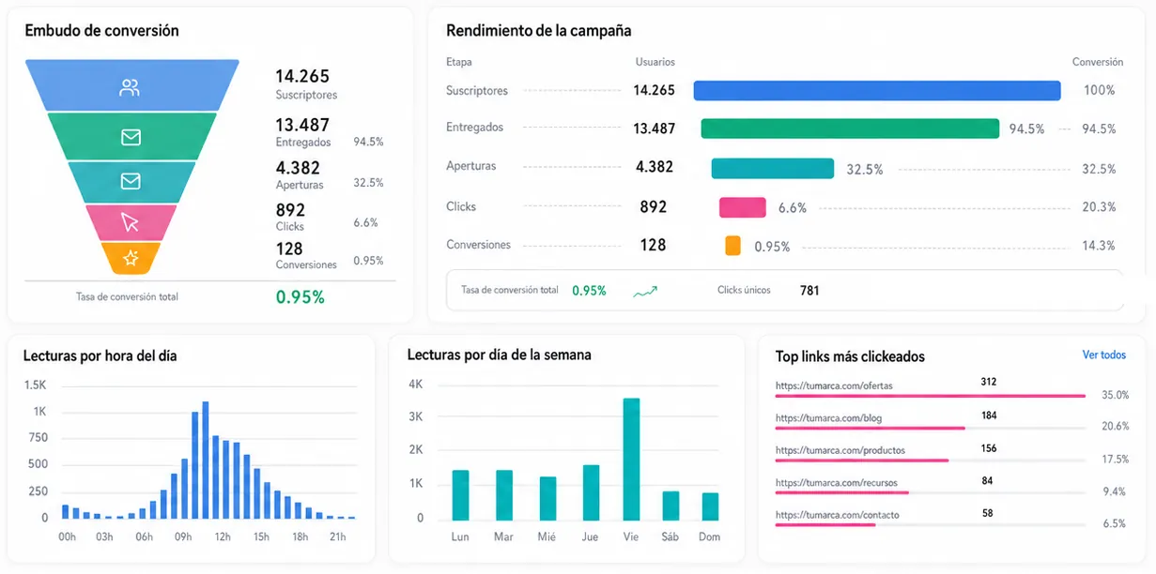Click the Dom bar in weekday readings chart
This screenshot has width=1156, height=574.
click(x=710, y=506)
